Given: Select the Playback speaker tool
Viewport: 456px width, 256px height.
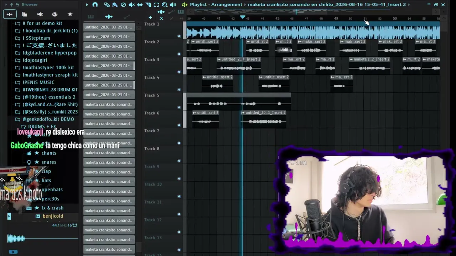Looking at the screenshot, I should pyautogui.click(x=173, y=5).
